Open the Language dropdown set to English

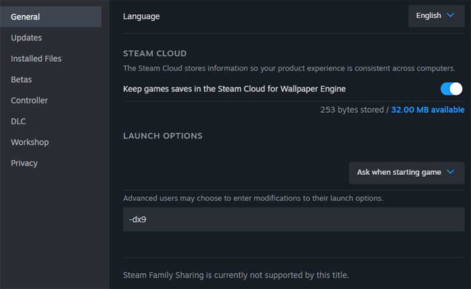coord(435,16)
